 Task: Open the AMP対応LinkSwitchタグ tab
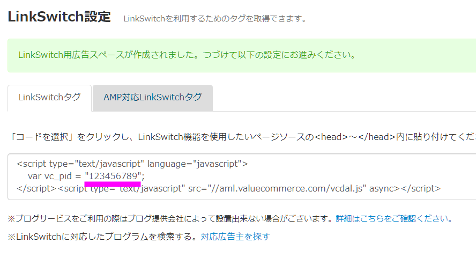152,98
